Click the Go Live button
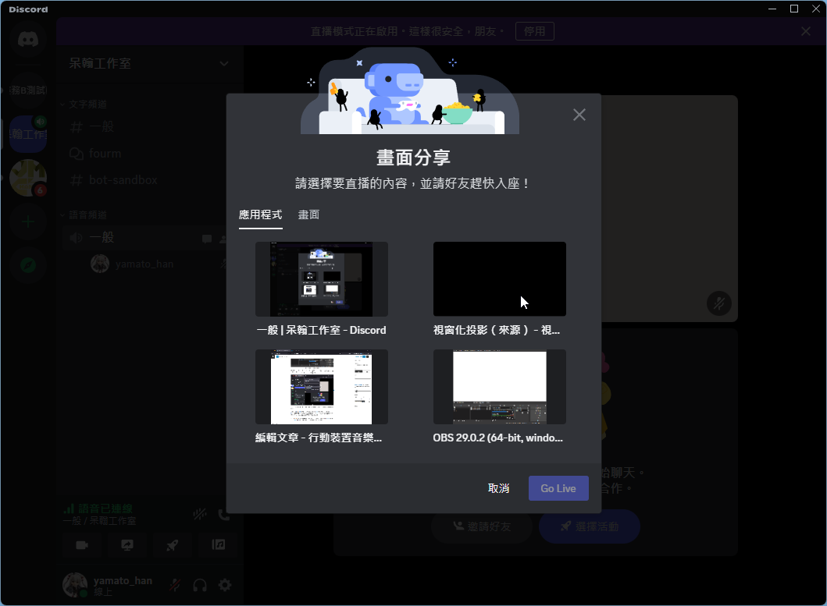Viewport: 827px width, 606px height. (558, 488)
